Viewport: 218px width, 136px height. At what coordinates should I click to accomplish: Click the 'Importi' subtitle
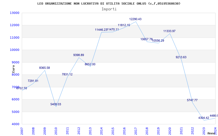[109, 9]
